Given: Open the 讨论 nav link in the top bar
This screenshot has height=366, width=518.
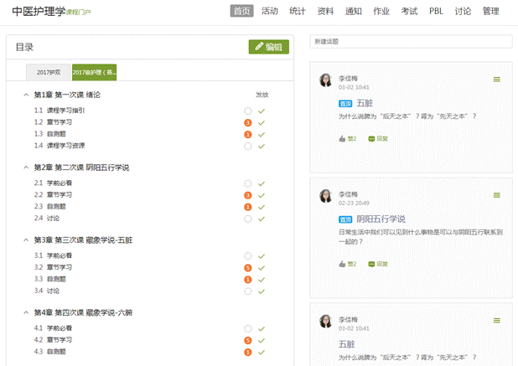Looking at the screenshot, I should pyautogui.click(x=463, y=11).
